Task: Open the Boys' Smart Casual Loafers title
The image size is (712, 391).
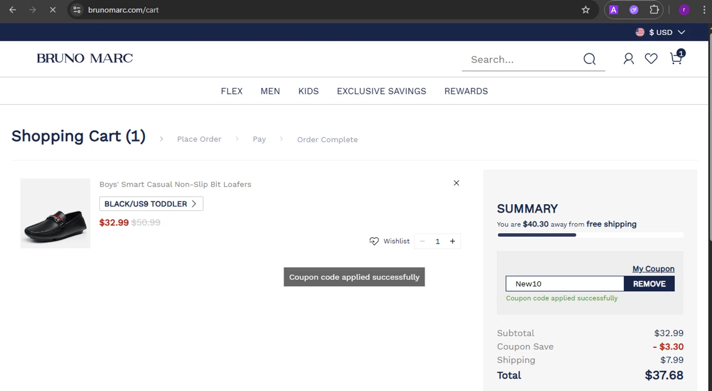Action: pos(175,184)
